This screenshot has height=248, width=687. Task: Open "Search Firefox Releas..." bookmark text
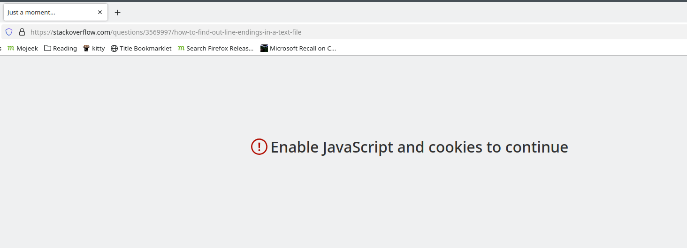coord(220,48)
